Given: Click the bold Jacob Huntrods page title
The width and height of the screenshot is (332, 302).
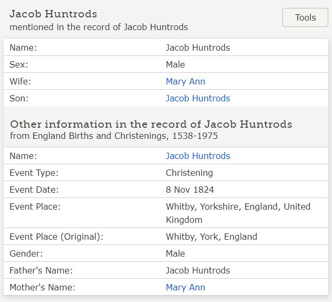Looking at the screenshot, I should (53, 14).
